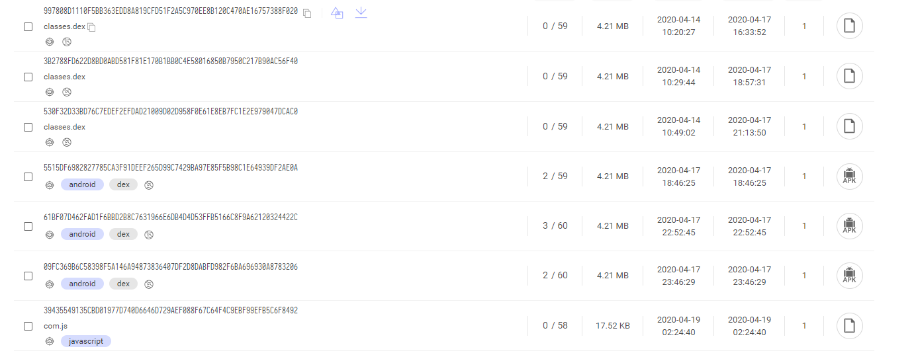Click APK icon in the 3 / 60 row
914x355 pixels.
pos(850,226)
